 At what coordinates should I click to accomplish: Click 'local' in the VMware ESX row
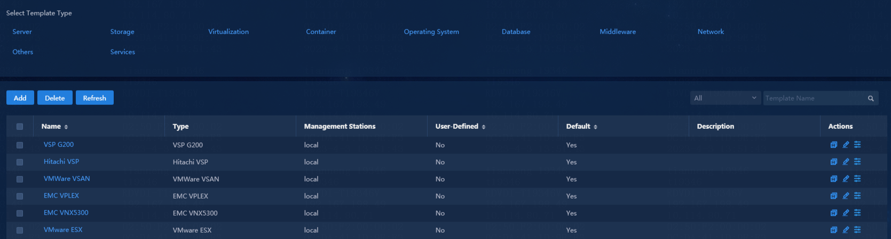311,230
